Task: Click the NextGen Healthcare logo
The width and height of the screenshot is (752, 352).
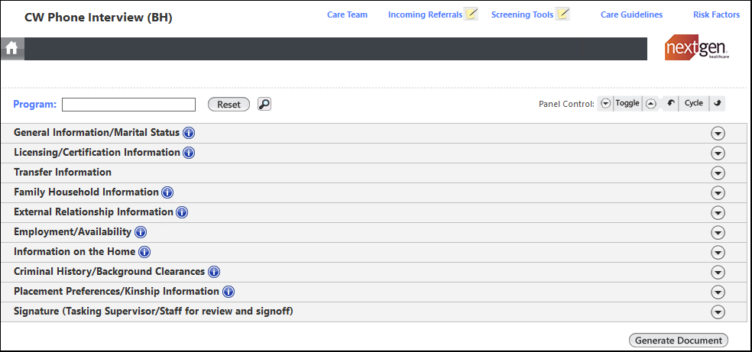Action: coord(696,49)
